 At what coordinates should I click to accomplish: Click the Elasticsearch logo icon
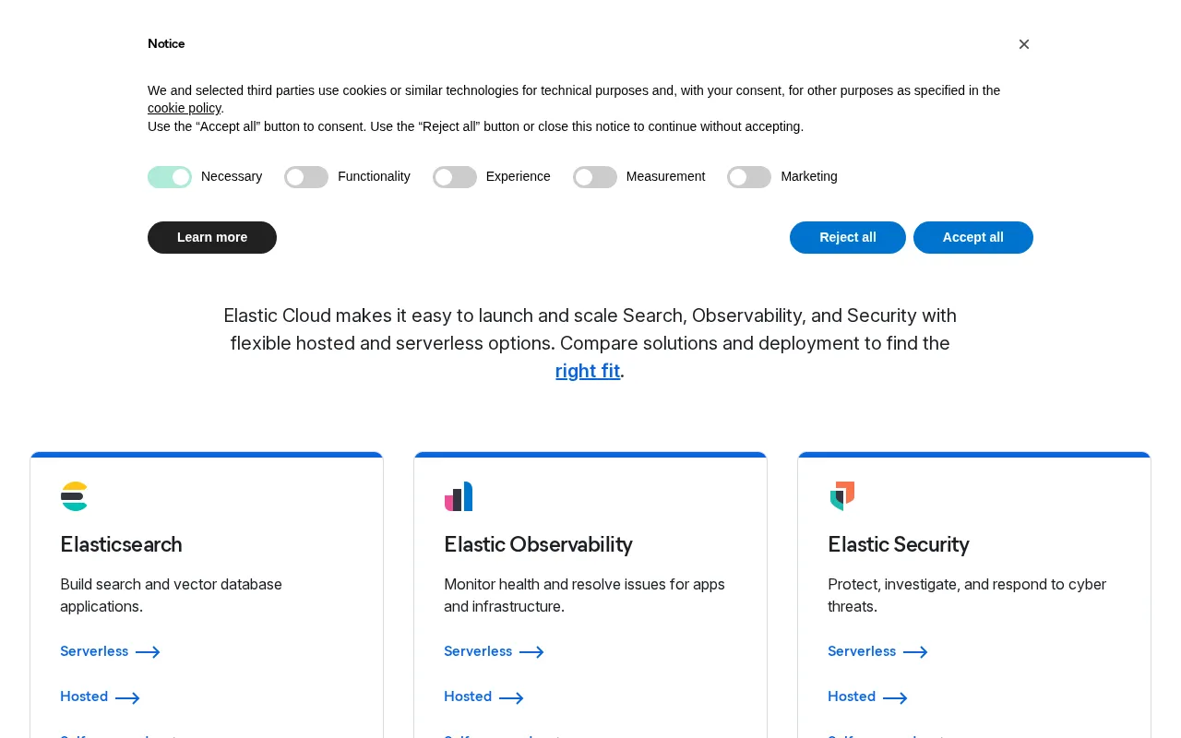point(74,496)
